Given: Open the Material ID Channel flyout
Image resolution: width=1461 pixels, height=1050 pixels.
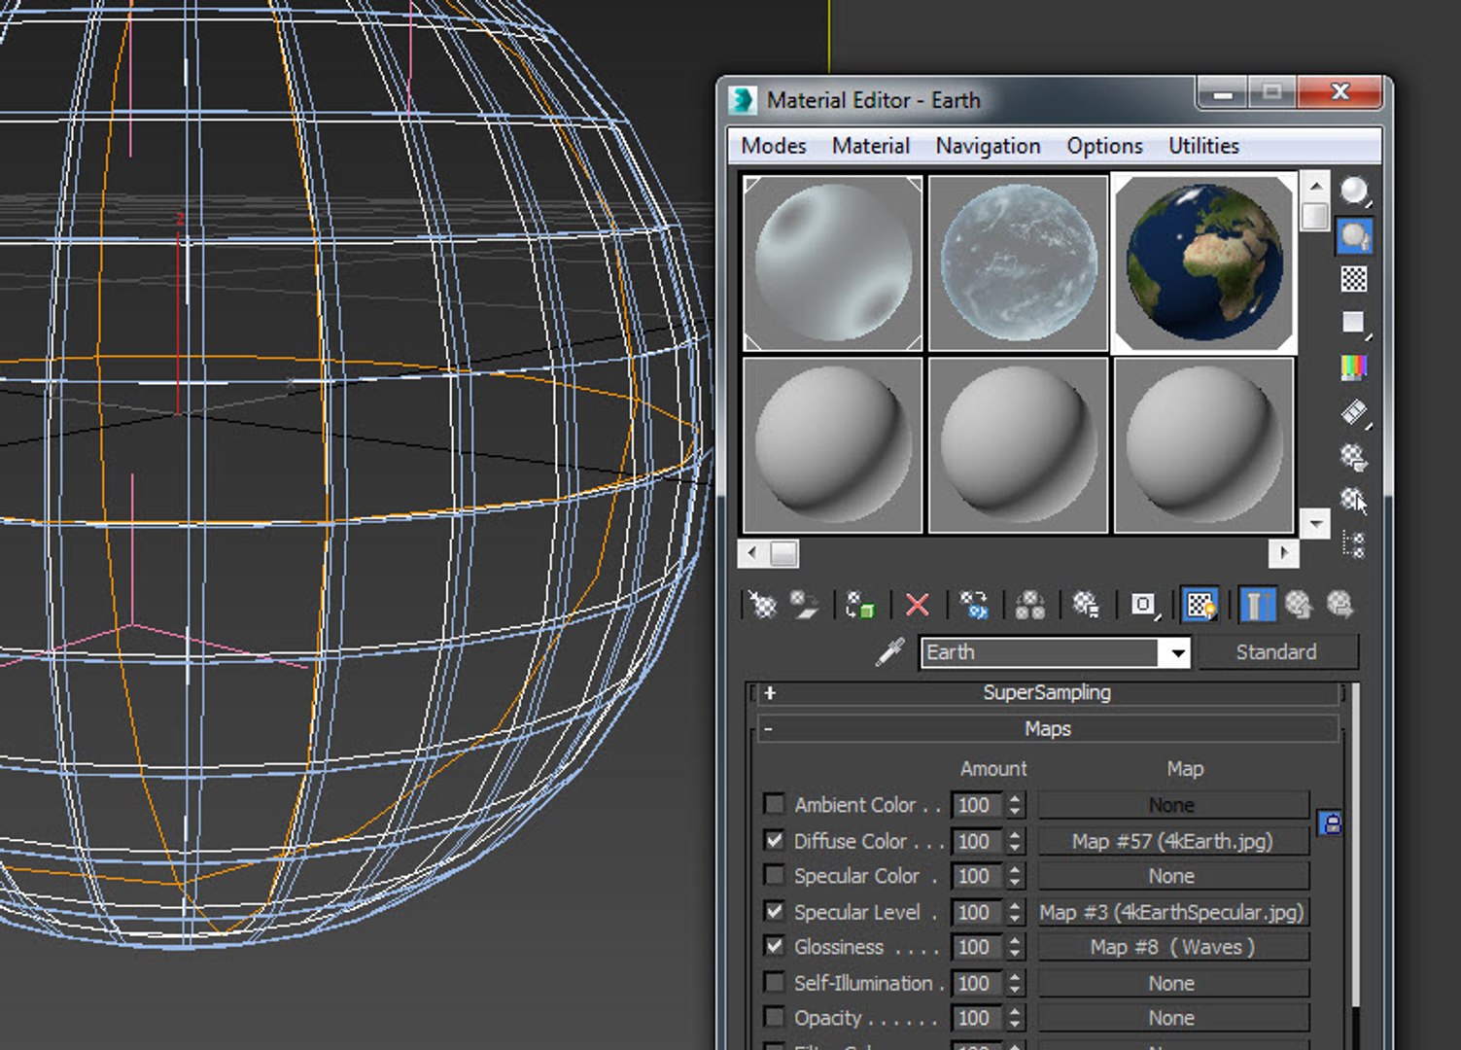Looking at the screenshot, I should 1144,605.
